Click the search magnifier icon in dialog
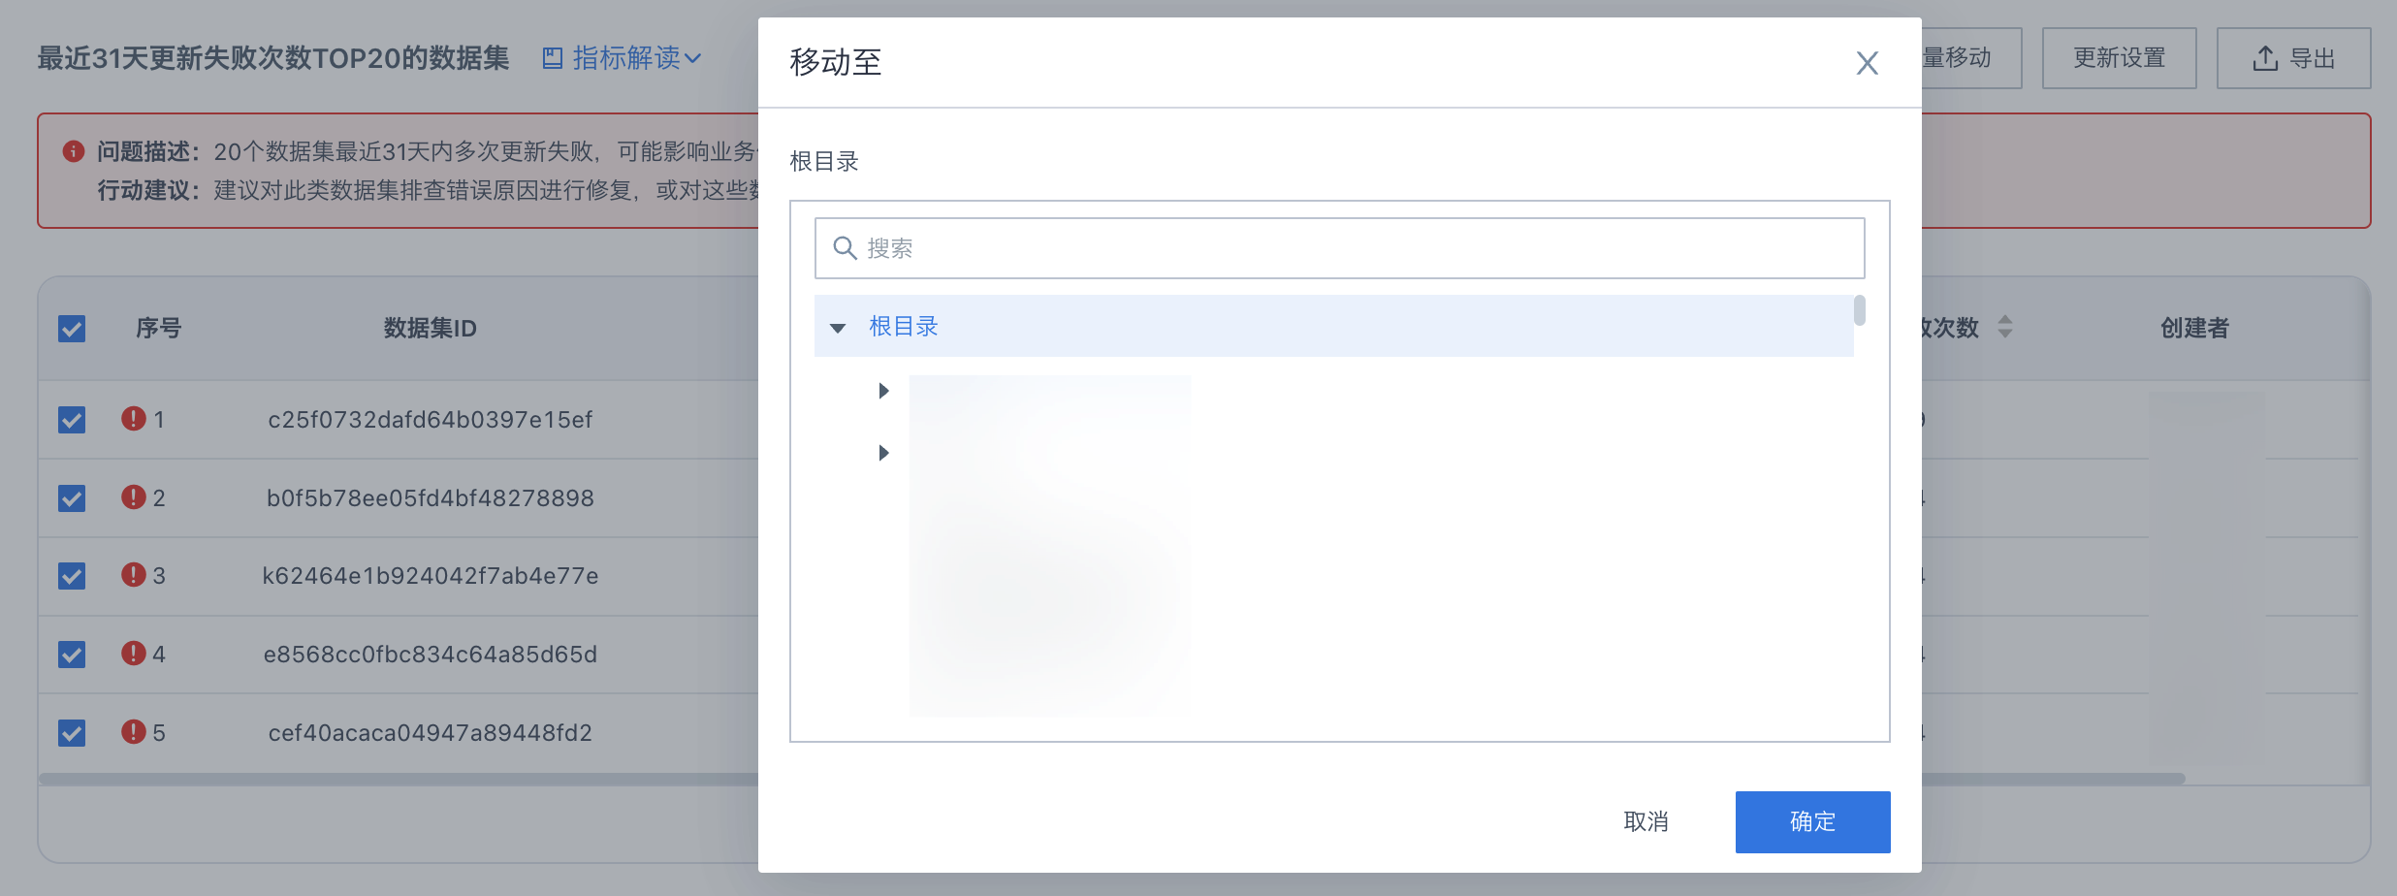2397x896 pixels. coord(845,248)
